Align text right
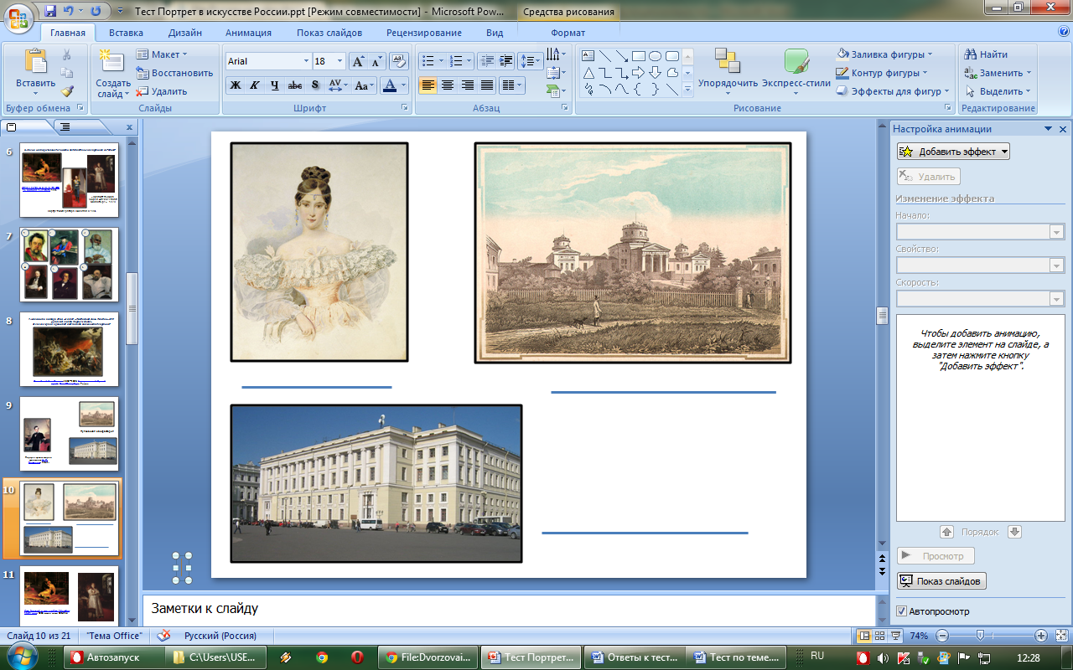The image size is (1073, 670). [x=467, y=85]
